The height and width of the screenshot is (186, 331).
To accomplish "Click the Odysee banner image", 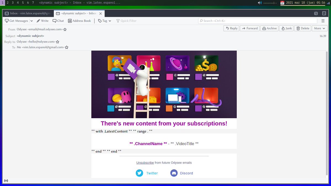I will click(x=164, y=84).
